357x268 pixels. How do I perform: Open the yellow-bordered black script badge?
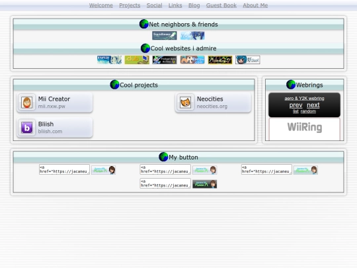[220, 60]
